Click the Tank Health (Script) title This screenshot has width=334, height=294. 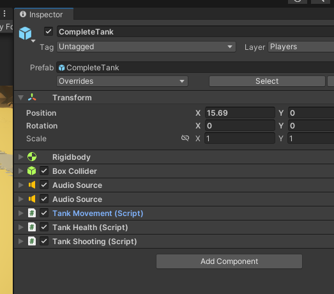pyautogui.click(x=90, y=228)
